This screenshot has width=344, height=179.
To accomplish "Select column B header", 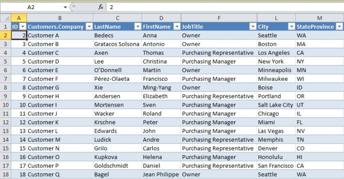I will coord(60,18).
